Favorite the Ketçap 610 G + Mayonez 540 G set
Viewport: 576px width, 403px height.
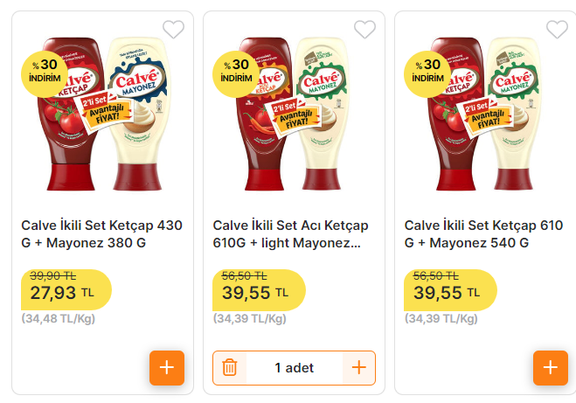click(557, 30)
